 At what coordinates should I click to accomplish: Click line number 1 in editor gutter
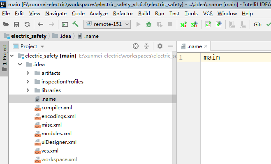[181, 58]
